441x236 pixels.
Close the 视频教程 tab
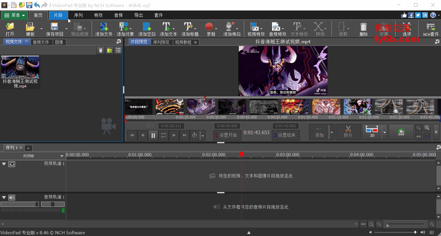[195, 42]
